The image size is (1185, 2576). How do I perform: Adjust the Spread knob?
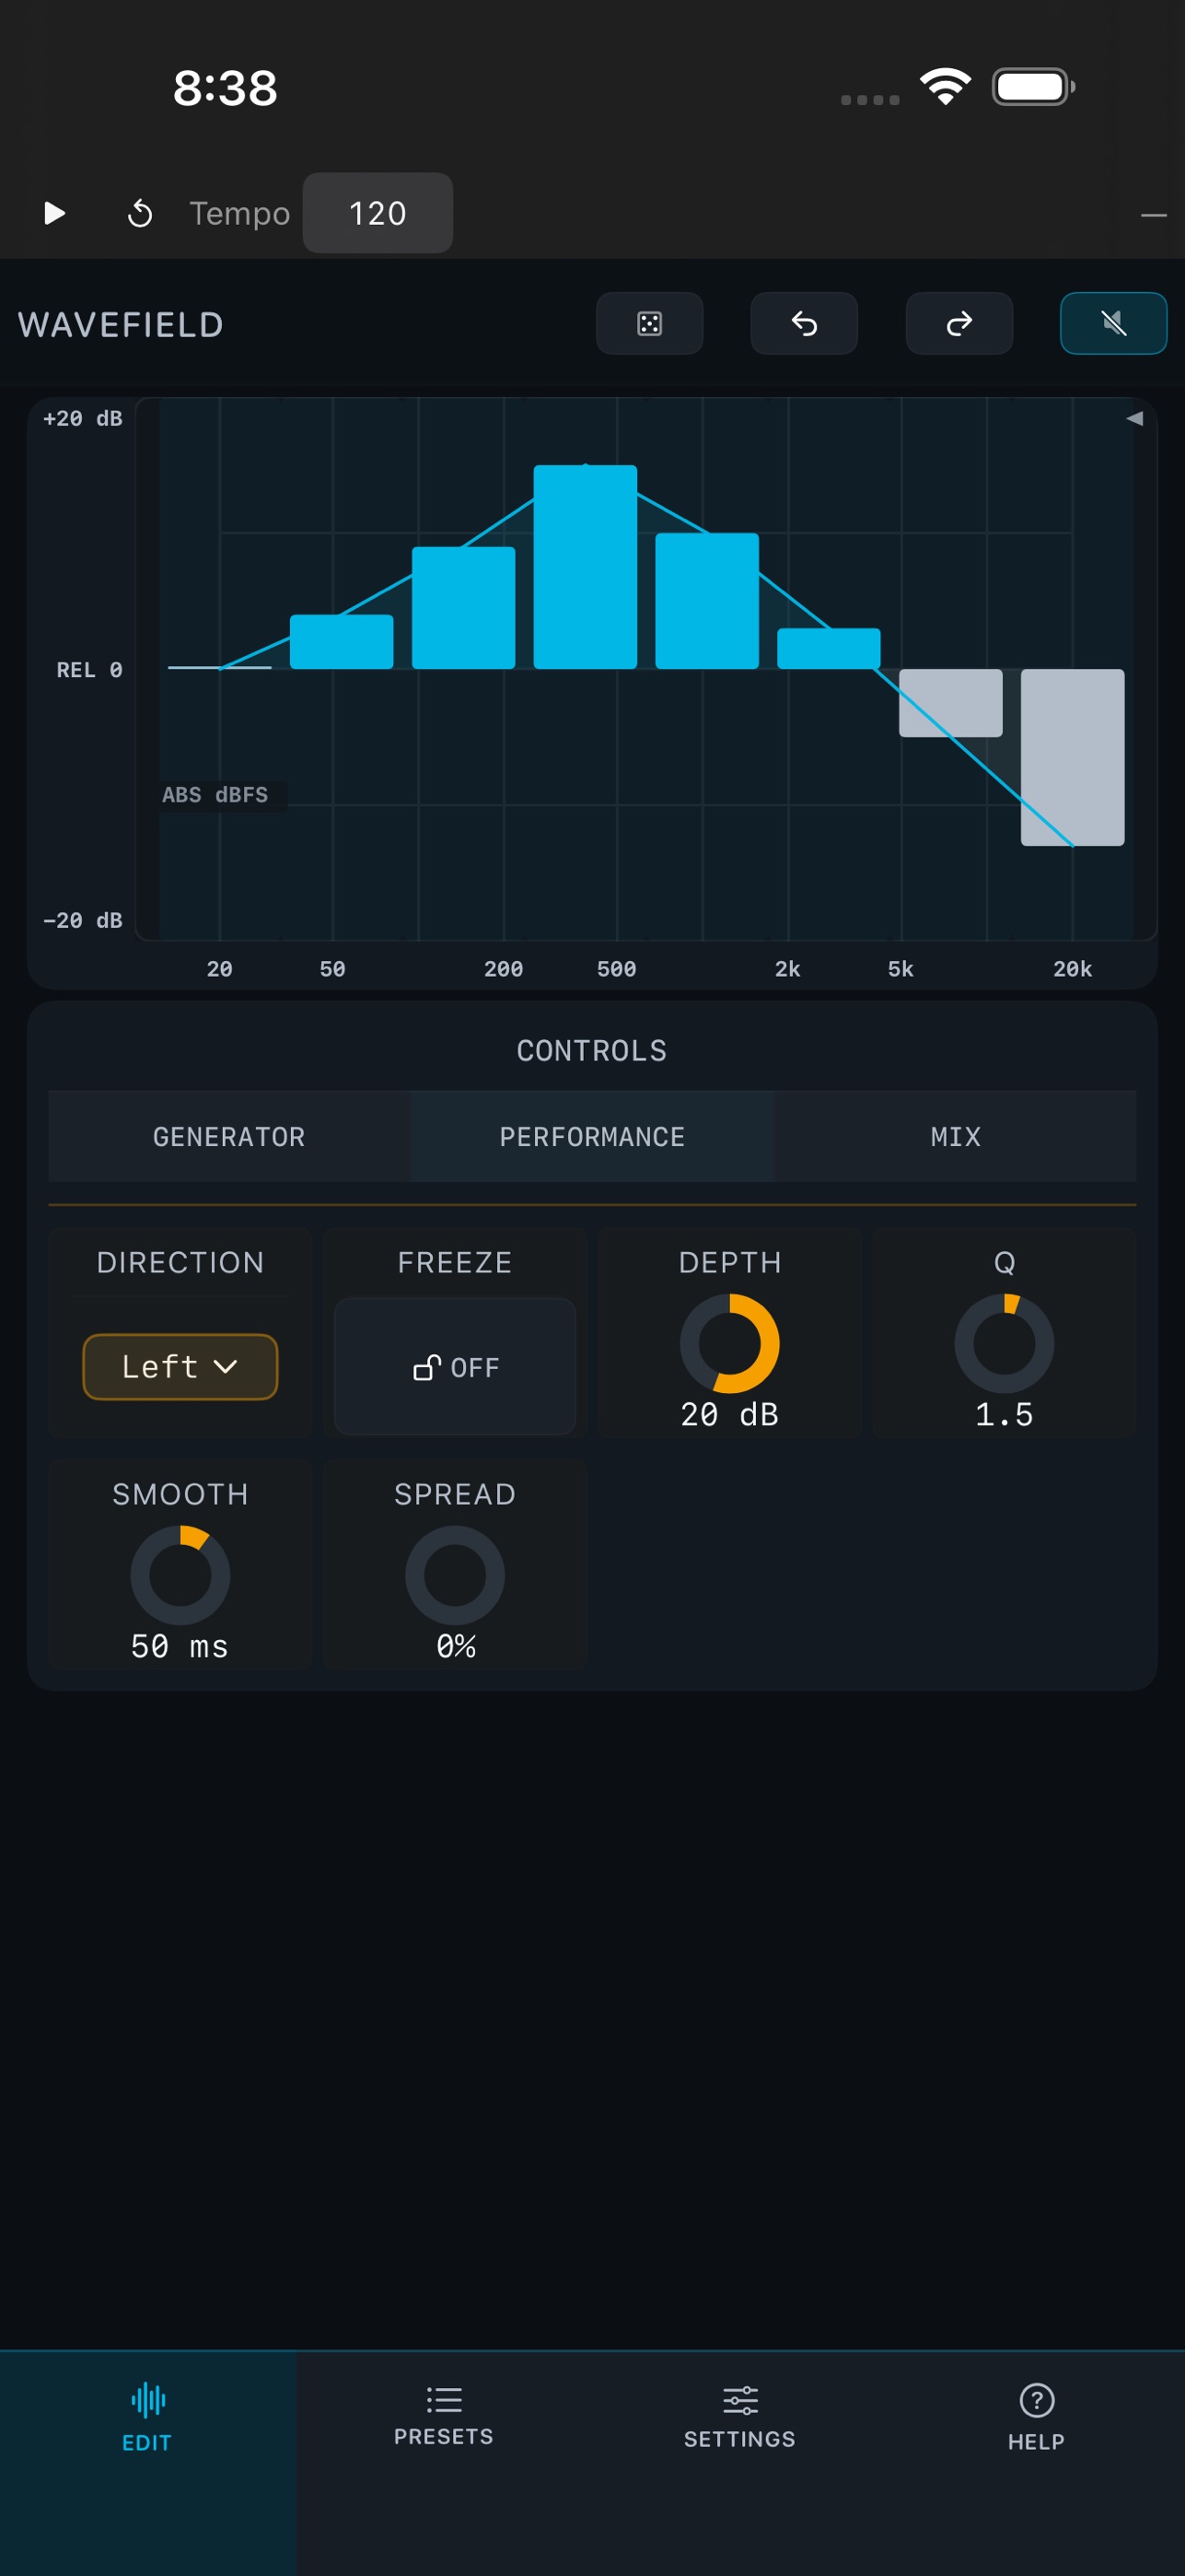click(455, 1575)
